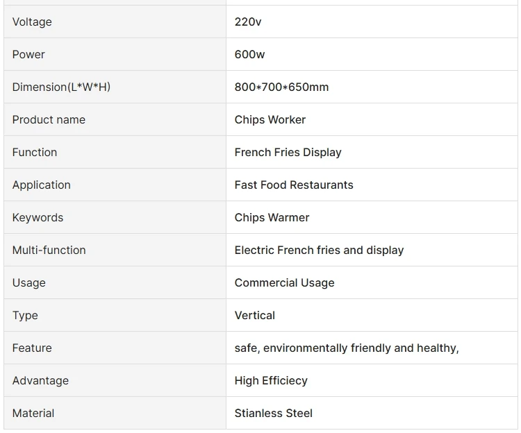Select the French Fries Display text
The height and width of the screenshot is (433, 521).
point(288,153)
